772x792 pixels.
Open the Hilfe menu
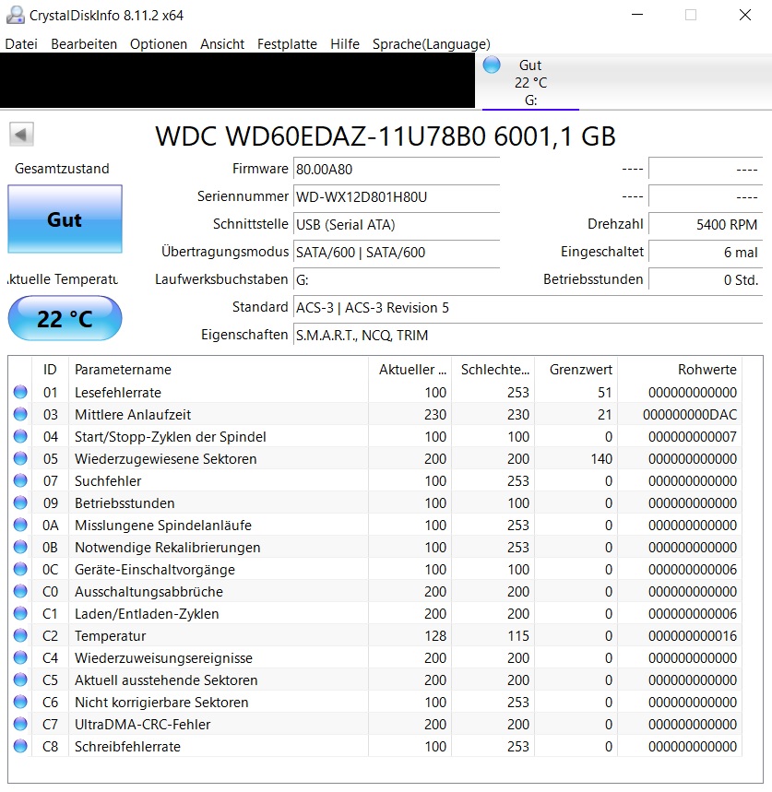click(x=345, y=44)
